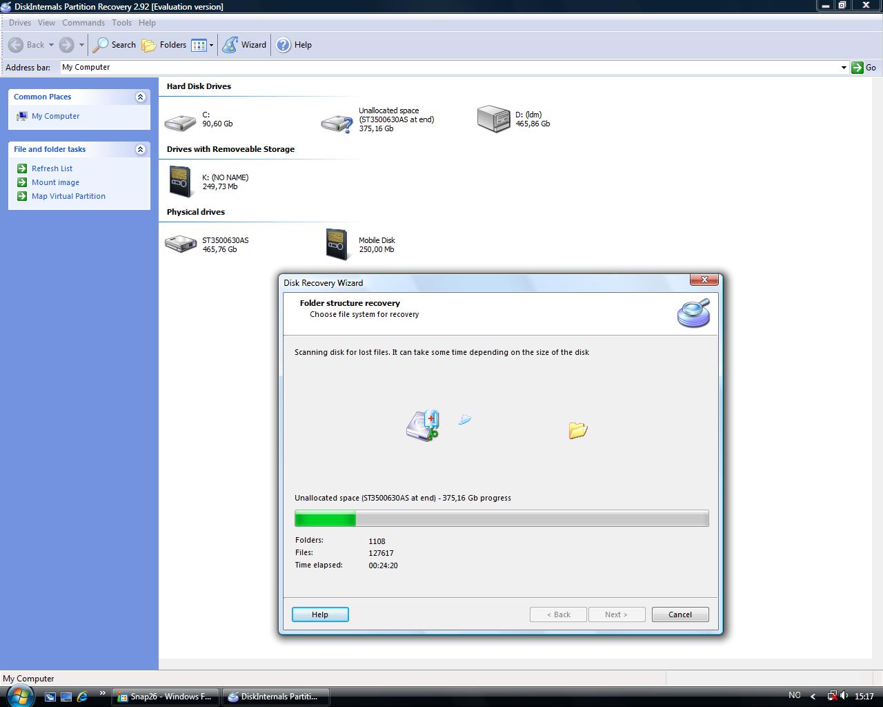Viewport: 883px width, 707px height.
Task: Click green arrow icon beside Map Virtual Partition
Action: 21,196
